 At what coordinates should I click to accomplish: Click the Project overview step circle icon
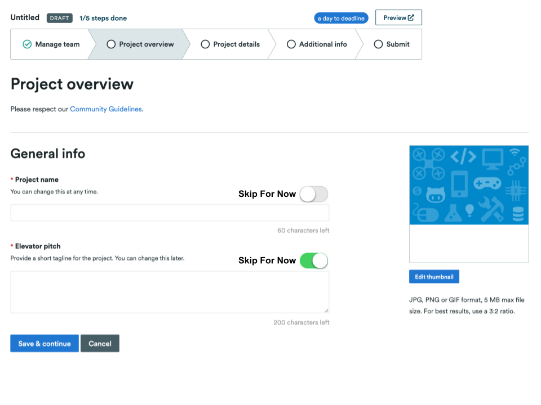pyautogui.click(x=111, y=44)
